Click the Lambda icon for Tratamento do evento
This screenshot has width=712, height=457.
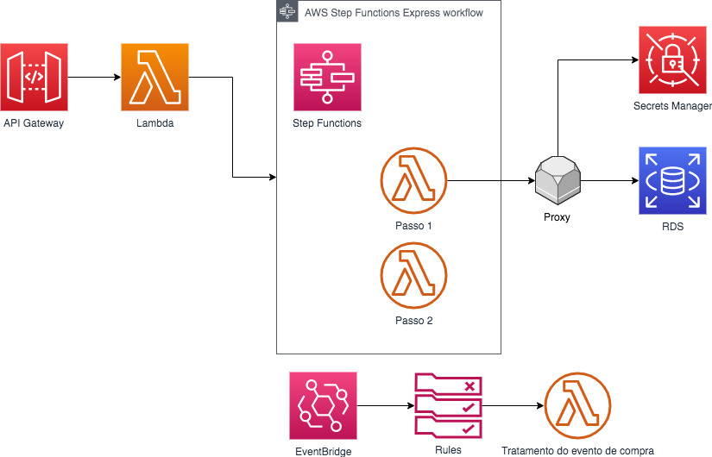pos(577,406)
